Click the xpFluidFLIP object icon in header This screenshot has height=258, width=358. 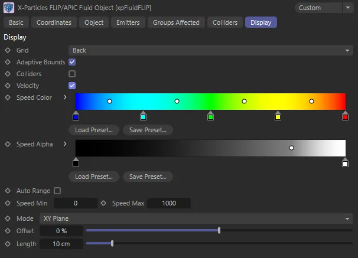click(x=9, y=8)
